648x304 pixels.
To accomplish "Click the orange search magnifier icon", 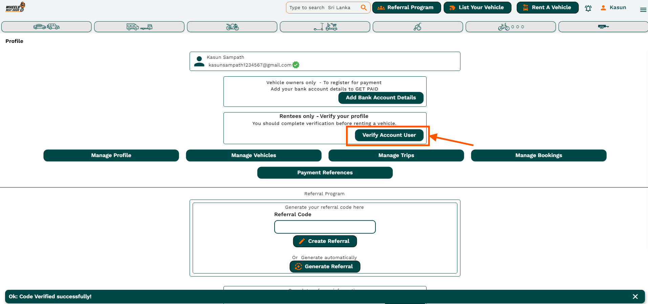I will click(x=364, y=7).
